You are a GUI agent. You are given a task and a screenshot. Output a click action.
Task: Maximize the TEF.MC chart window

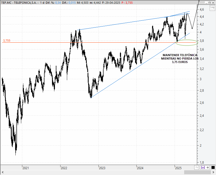pos(210,3)
